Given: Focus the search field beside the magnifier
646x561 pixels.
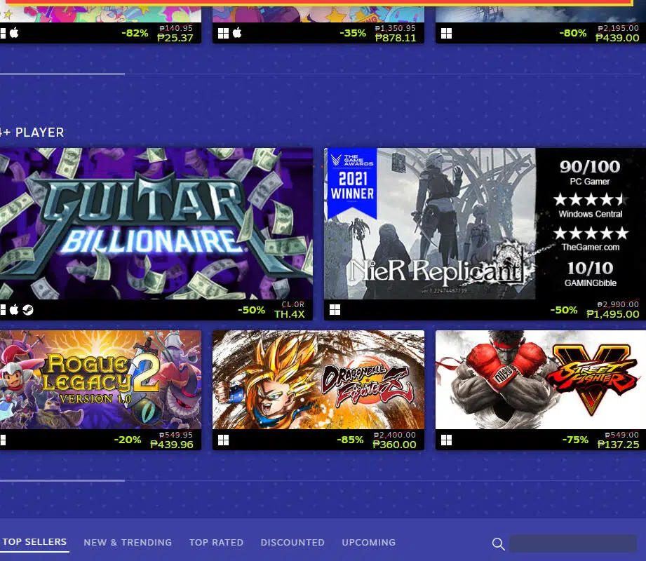Looking at the screenshot, I should click(573, 543).
